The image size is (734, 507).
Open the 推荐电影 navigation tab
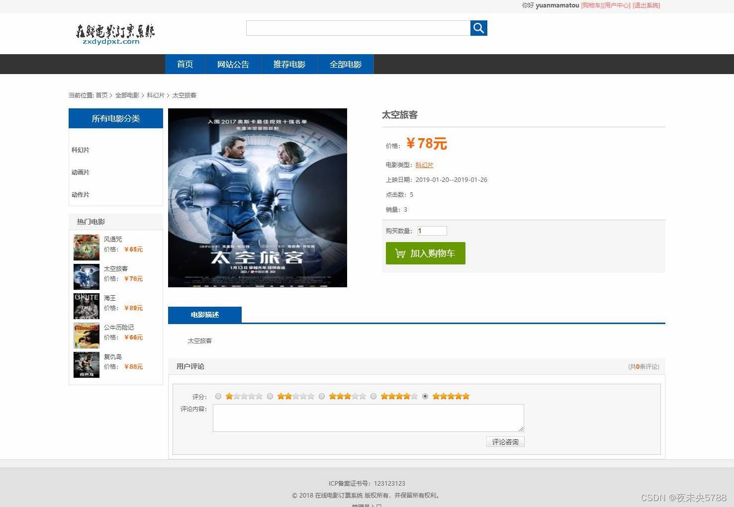[289, 64]
